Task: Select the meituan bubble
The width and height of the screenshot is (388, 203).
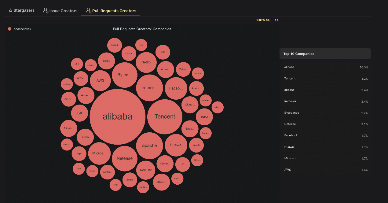Action: click(x=67, y=84)
